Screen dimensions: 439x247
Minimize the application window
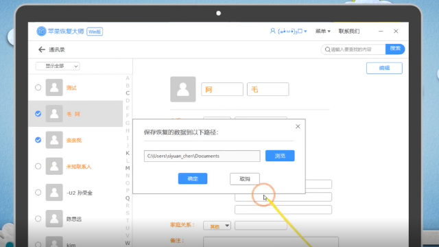pos(381,31)
